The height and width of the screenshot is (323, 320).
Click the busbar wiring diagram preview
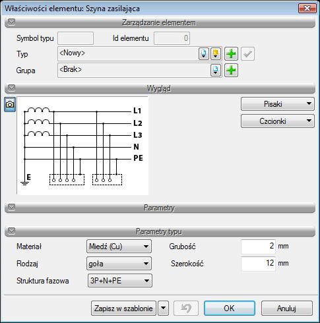(82, 146)
